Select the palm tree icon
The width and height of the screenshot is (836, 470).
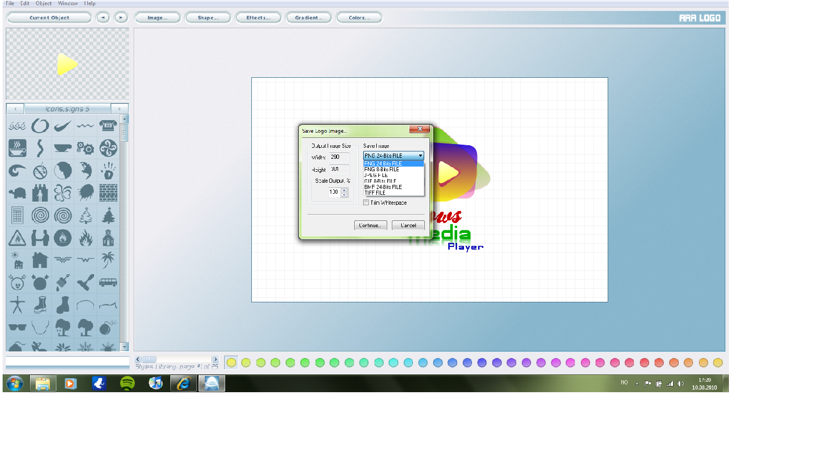tap(108, 260)
